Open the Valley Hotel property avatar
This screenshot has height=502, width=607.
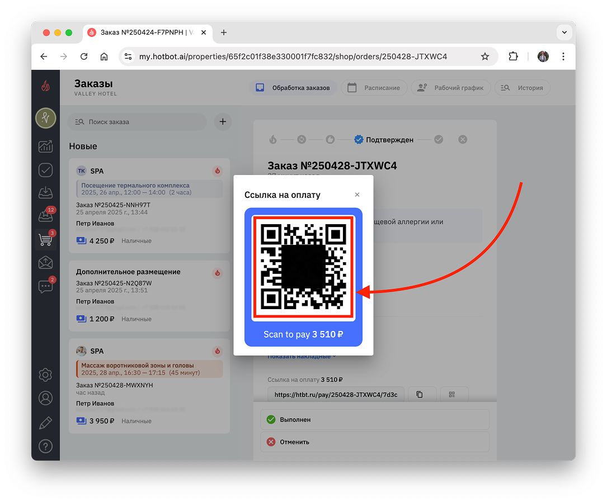[x=46, y=118]
